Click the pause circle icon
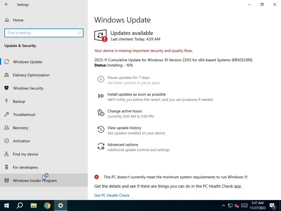 [101, 79]
